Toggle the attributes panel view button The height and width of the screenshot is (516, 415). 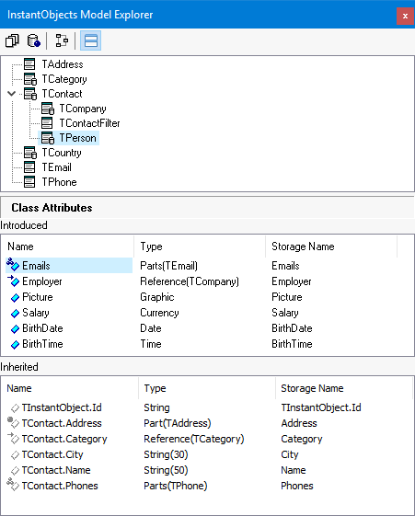[x=90, y=40]
